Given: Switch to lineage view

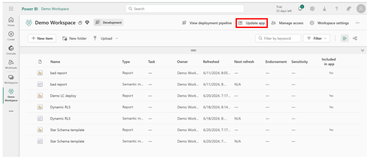Looking at the screenshot, I should pos(355,39).
